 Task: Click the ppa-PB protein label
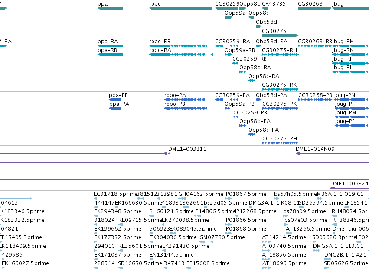click(x=118, y=95)
